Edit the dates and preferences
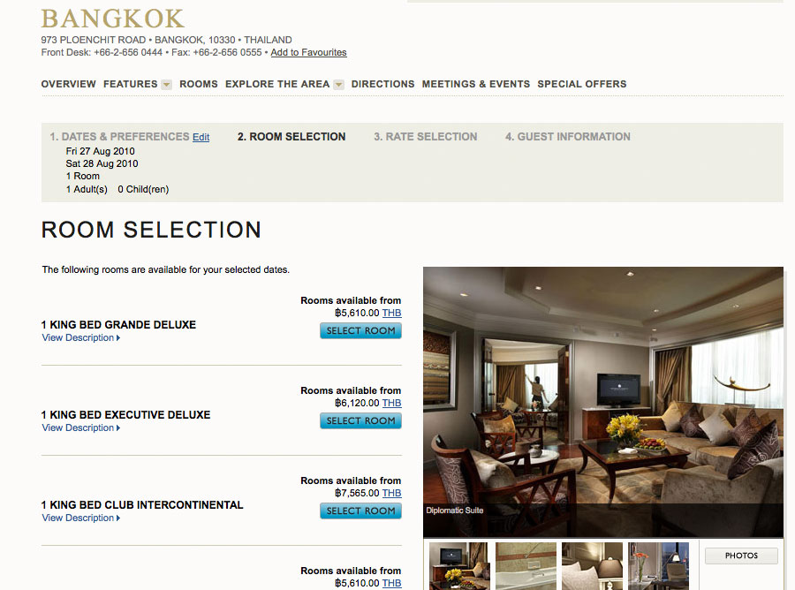 (201, 138)
